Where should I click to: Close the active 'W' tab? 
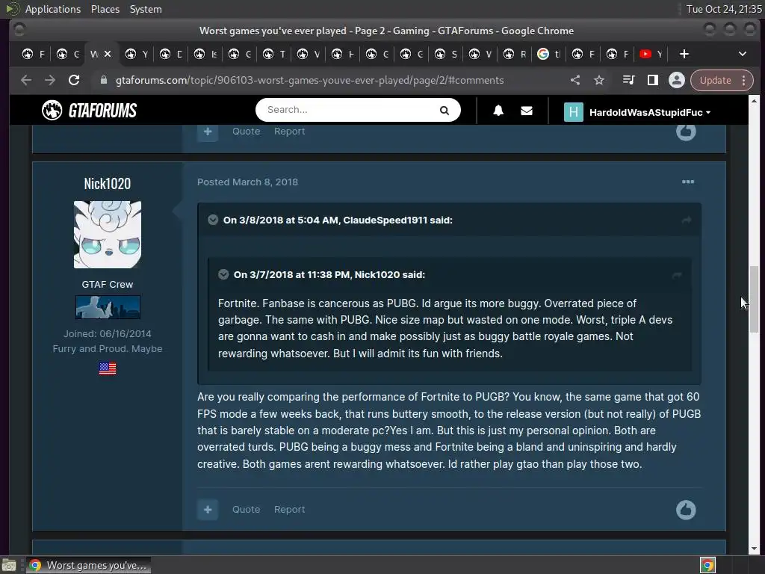(x=108, y=54)
